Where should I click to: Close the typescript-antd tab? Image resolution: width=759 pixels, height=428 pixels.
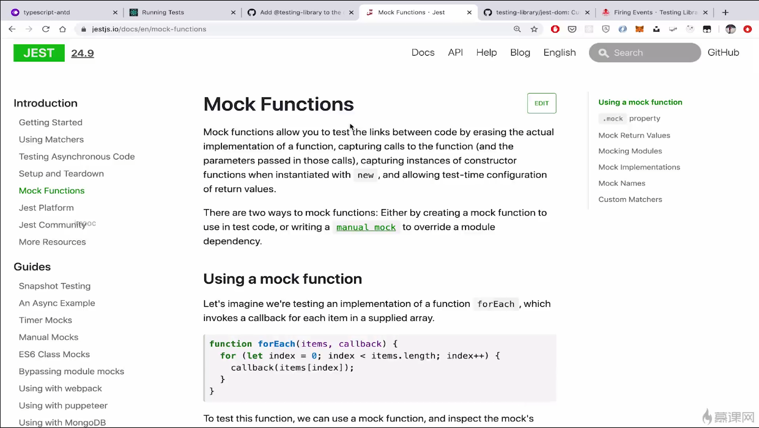coord(115,12)
